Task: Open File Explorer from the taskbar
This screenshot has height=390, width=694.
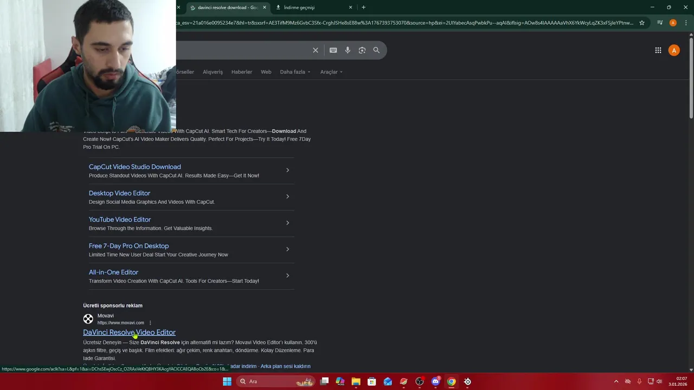Action: [356, 381]
